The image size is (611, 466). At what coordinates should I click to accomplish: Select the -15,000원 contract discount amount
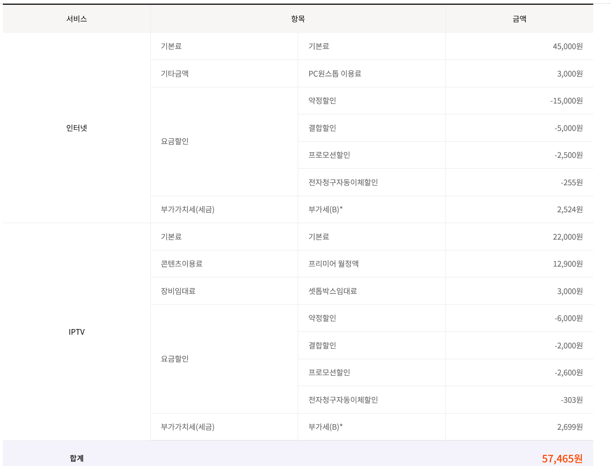pyautogui.click(x=566, y=101)
